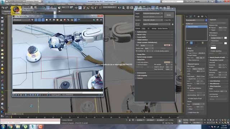Click the Custom white balance color swatch
The height and width of the screenshot is (129, 230).
click(213, 48)
